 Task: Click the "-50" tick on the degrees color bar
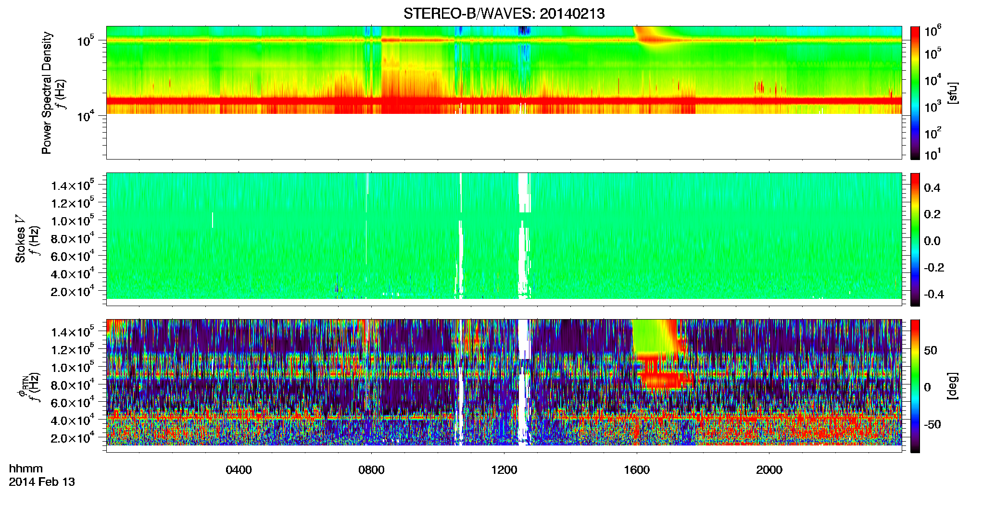tap(932, 425)
